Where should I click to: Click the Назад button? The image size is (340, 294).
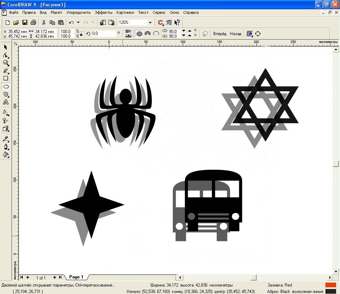[236, 34]
